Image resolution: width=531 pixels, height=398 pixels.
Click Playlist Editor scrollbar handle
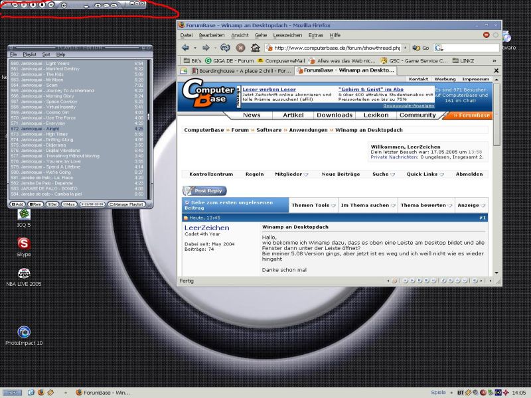coord(148,117)
